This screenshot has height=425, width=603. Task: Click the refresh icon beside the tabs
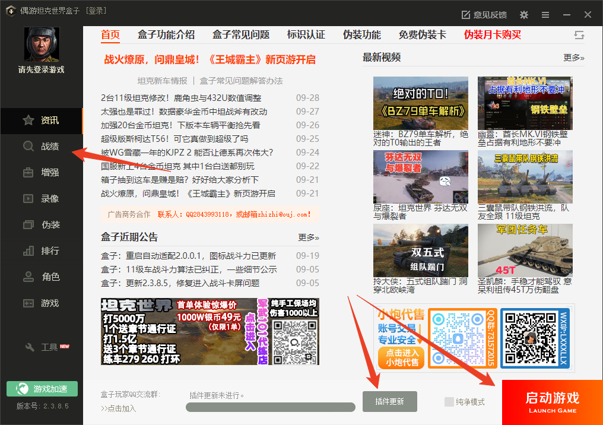(579, 35)
